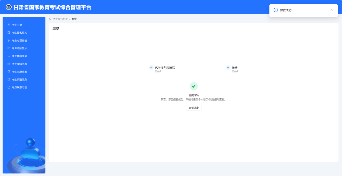Screen dimensions: 342x176
Task: Select 考生录取信息 from the sidebar
Action: [x=19, y=80]
